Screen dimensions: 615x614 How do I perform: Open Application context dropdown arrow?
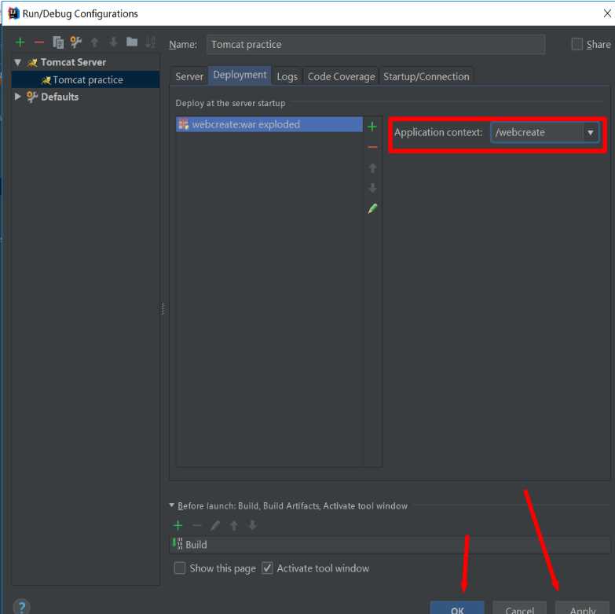click(x=590, y=133)
